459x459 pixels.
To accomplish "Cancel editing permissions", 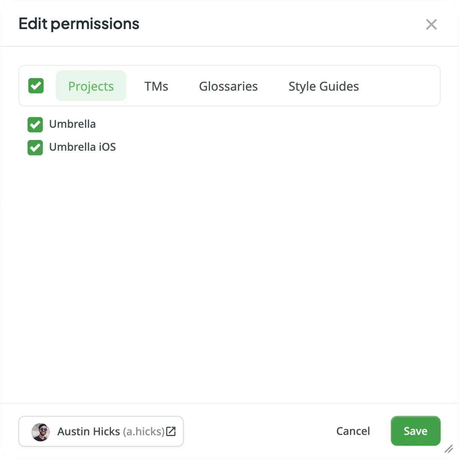I will pos(353,431).
